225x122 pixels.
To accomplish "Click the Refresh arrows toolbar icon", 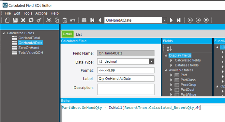I will [x=31, y=20].
